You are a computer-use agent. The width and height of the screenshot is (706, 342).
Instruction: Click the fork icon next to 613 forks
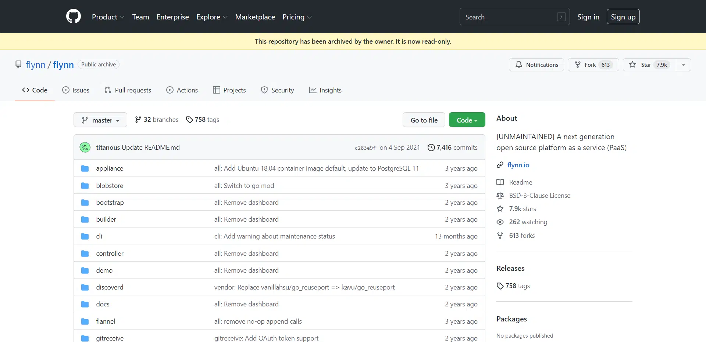(500, 236)
